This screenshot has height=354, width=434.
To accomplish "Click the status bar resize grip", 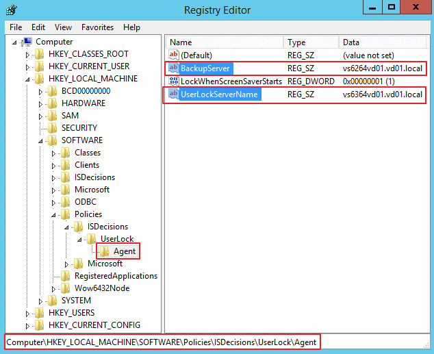I will [426, 344].
